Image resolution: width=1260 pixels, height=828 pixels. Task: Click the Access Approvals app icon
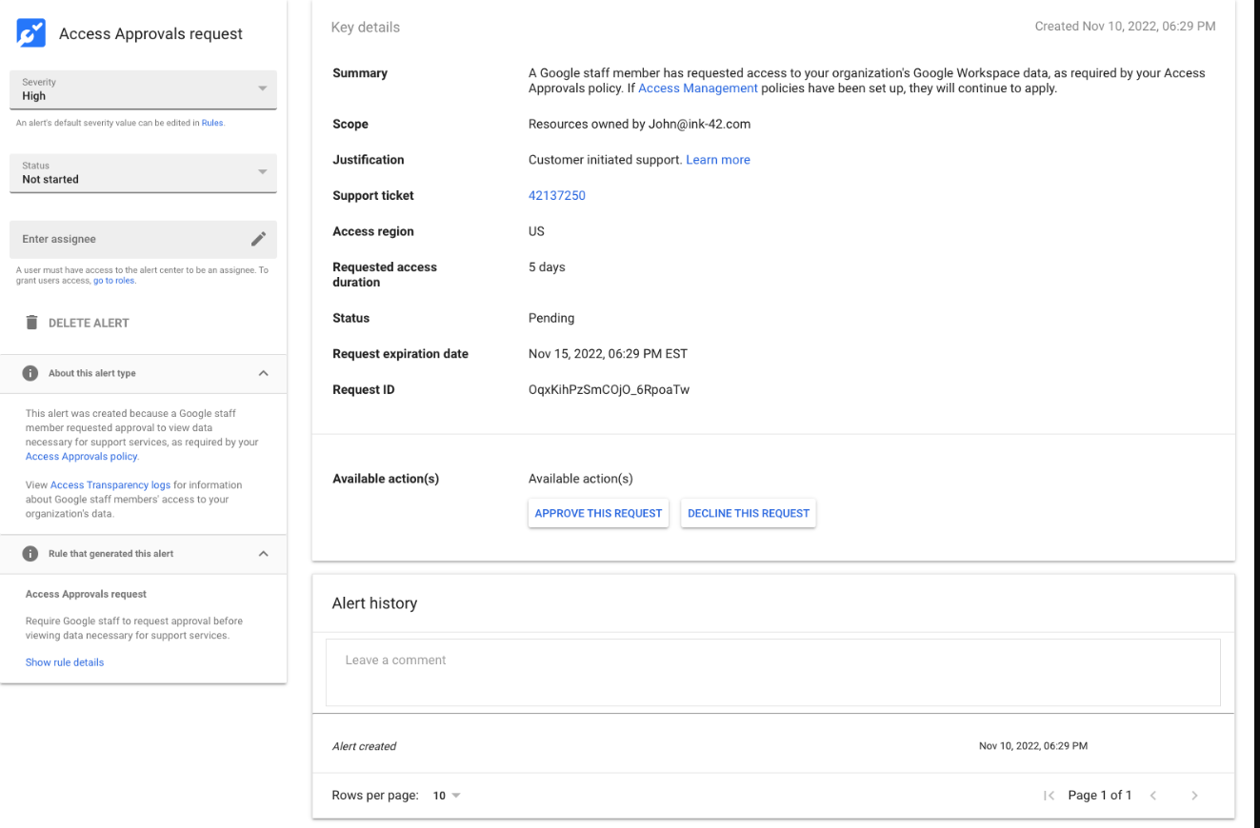point(30,31)
